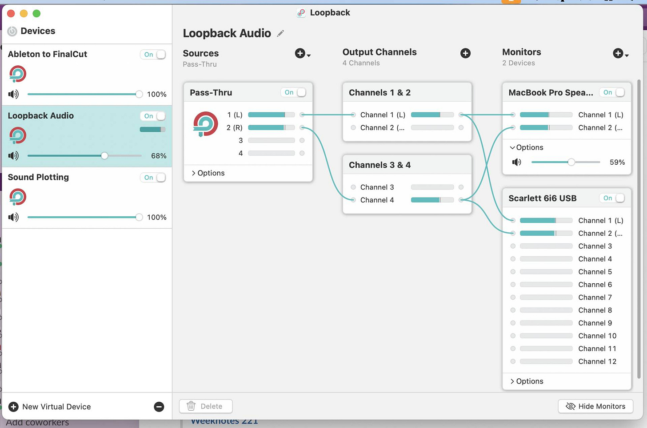Image resolution: width=647 pixels, height=428 pixels.
Task: Click Channels 3 & 4 block header
Action: point(407,165)
